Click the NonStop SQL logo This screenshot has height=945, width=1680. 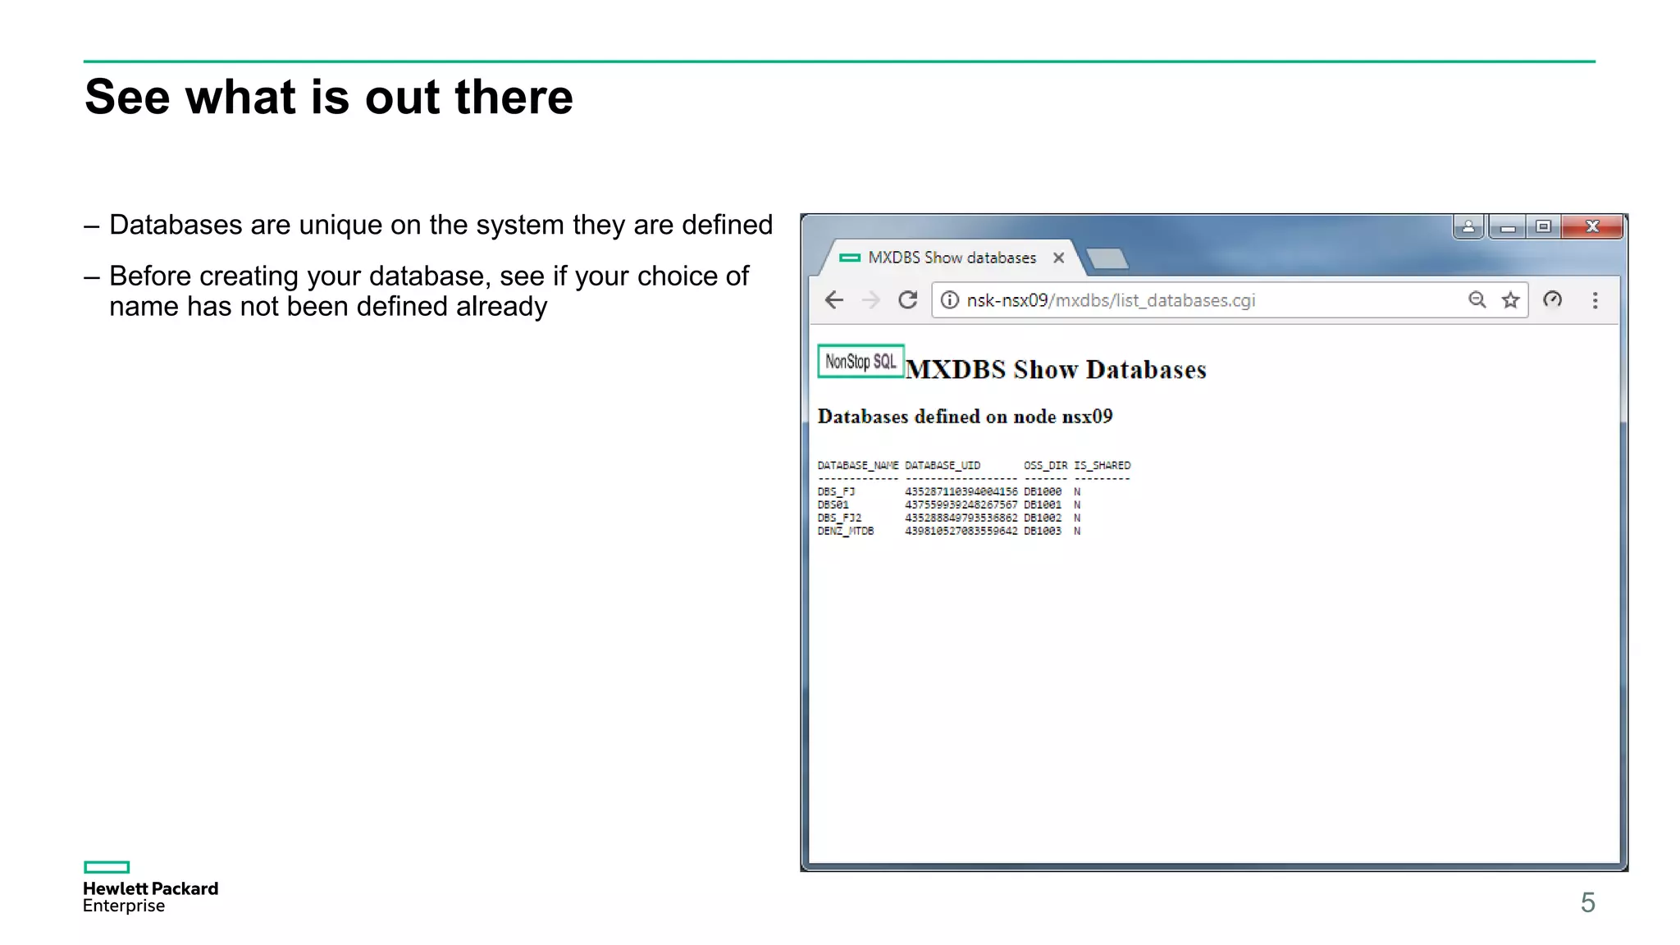coord(861,361)
